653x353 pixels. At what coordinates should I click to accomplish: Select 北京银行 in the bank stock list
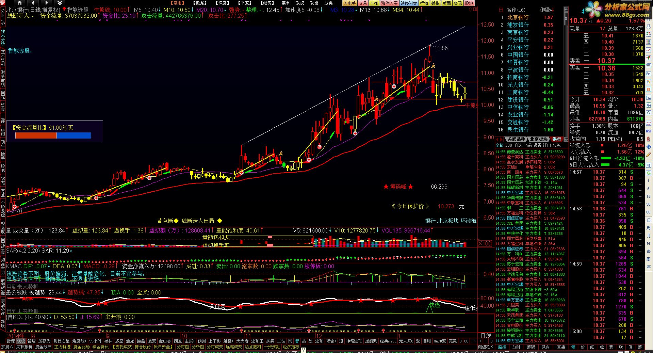[x=518, y=17]
